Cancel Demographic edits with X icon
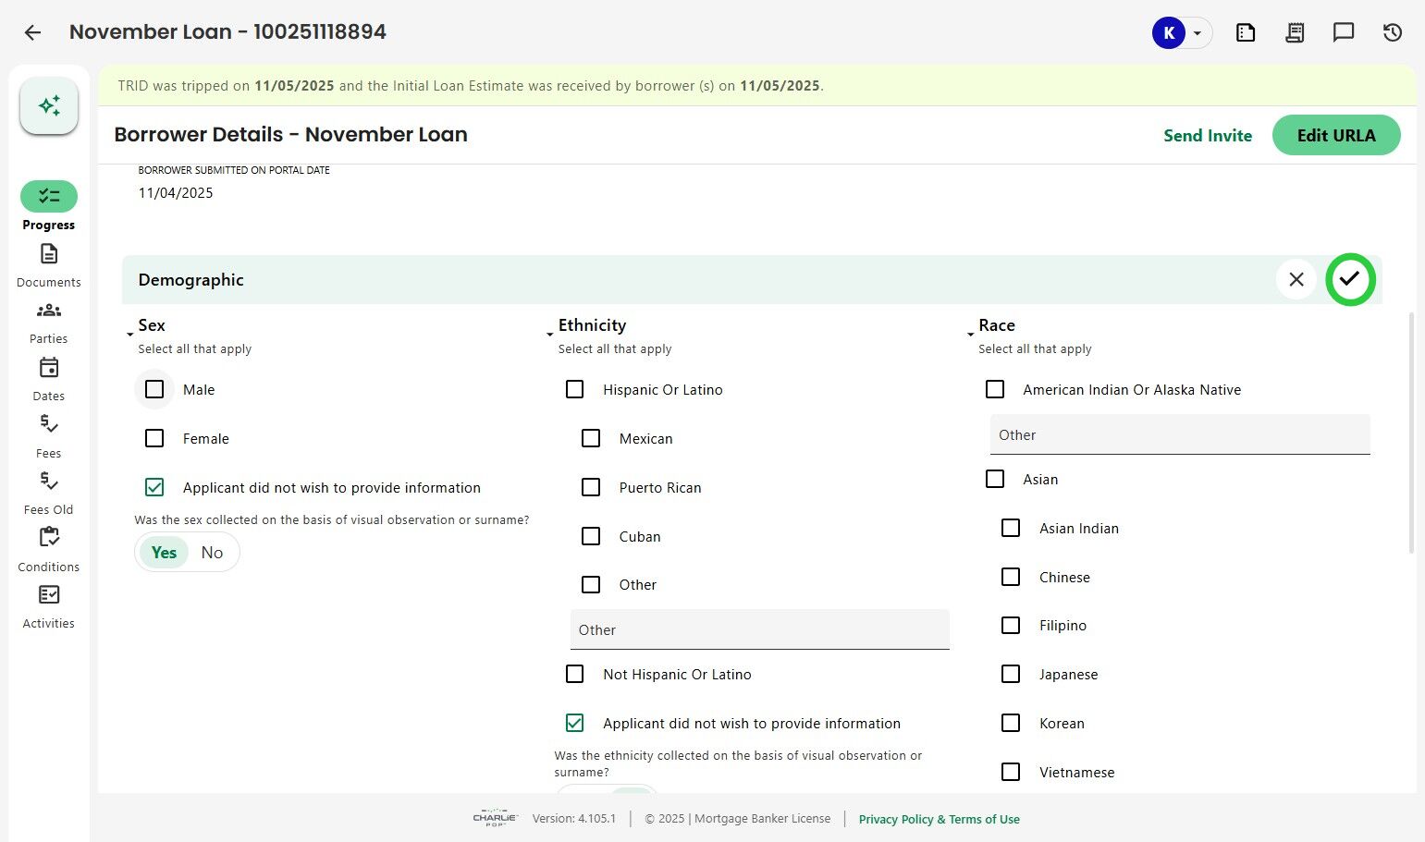The height and width of the screenshot is (842, 1425). 1296,279
